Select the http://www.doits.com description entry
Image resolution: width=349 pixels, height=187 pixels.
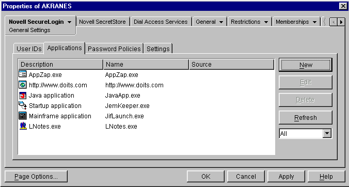(x=58, y=85)
